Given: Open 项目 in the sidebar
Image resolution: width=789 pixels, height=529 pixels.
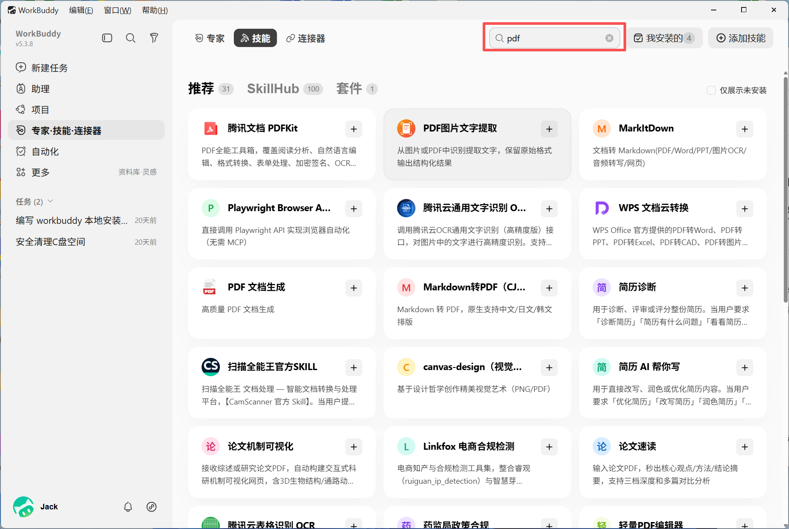Looking at the screenshot, I should pyautogui.click(x=86, y=110).
